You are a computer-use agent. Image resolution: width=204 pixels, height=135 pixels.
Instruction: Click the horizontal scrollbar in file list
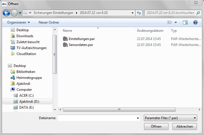point(119,109)
